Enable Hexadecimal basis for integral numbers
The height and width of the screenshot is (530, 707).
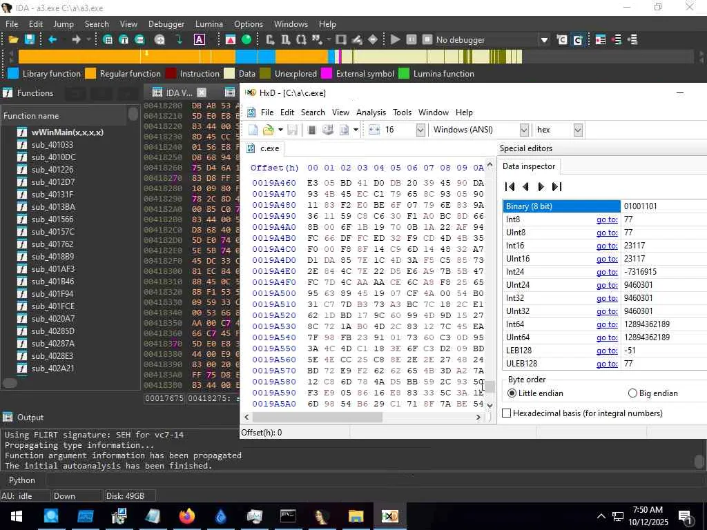click(582, 413)
